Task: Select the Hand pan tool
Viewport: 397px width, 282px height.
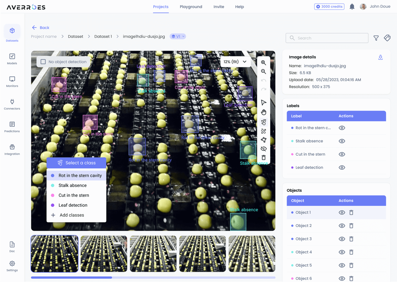Action: tap(264, 112)
